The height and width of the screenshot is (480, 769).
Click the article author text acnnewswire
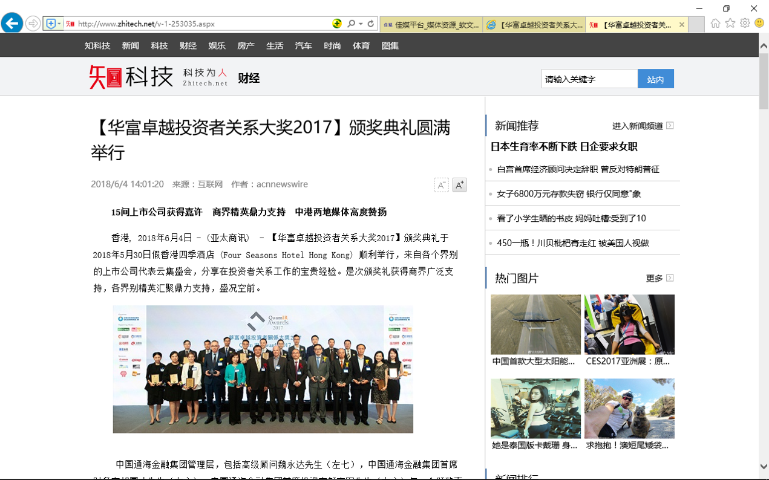(282, 184)
